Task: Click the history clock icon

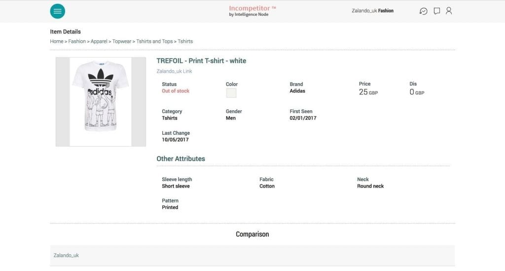Action: coord(423,11)
